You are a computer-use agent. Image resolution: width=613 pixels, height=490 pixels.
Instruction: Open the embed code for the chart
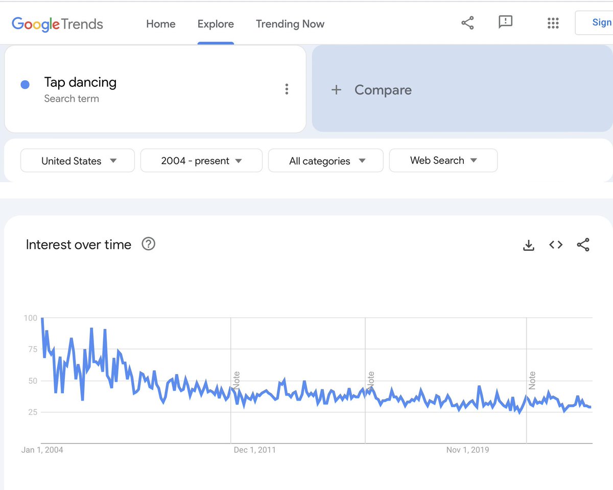(556, 245)
